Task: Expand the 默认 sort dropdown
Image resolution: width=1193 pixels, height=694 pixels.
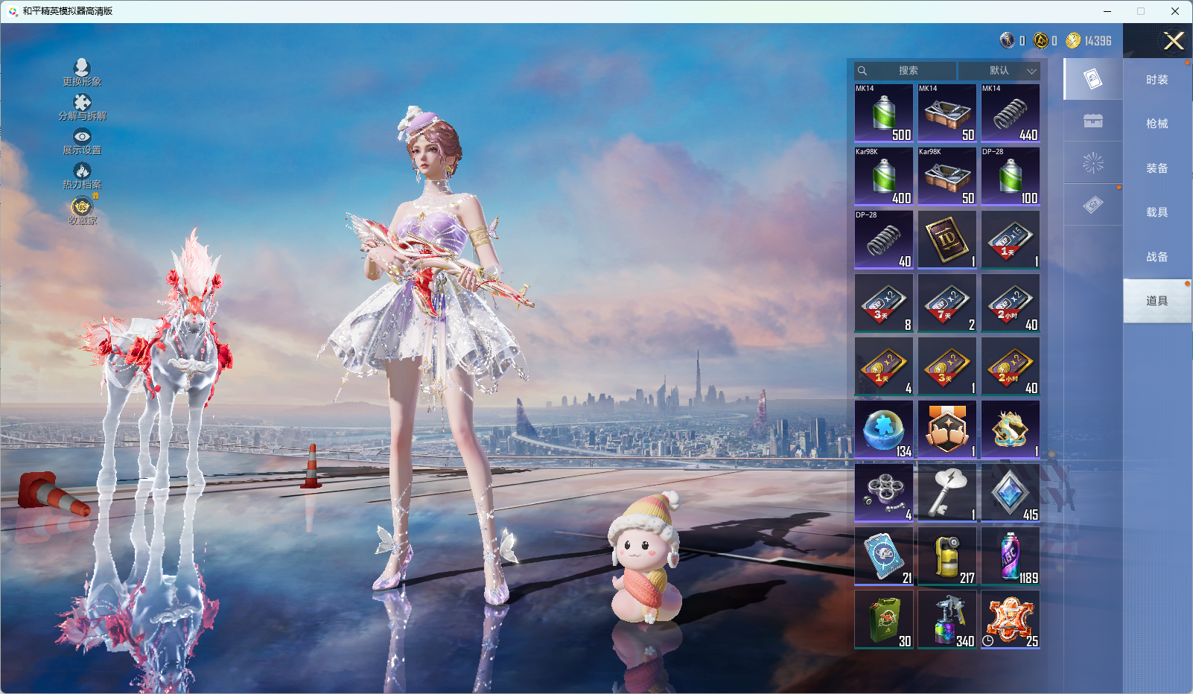Action: click(999, 71)
